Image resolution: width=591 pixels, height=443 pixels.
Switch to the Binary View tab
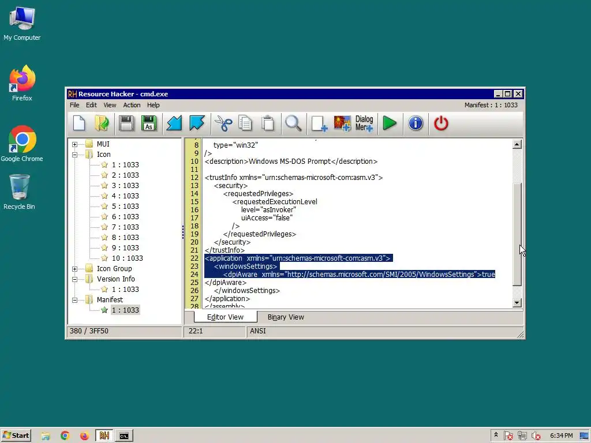point(286,317)
